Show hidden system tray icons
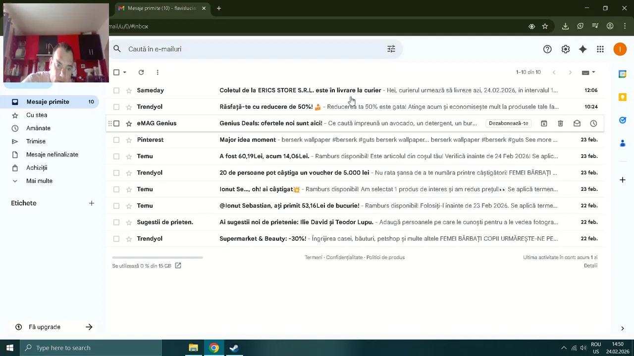 tap(563, 348)
